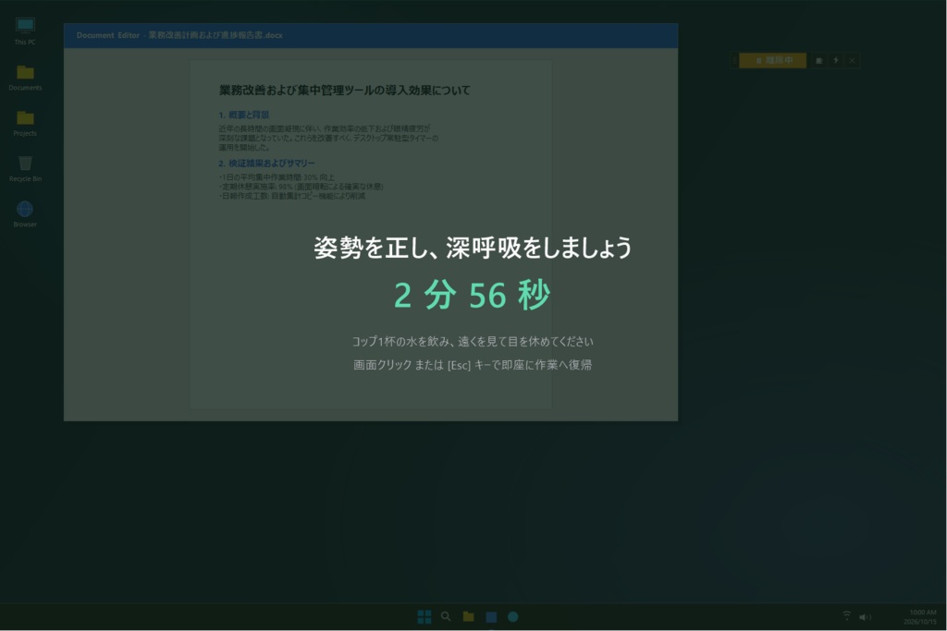Image resolution: width=947 pixels, height=631 pixels.
Task: Click the bullet line mentioning 98%
Action: pos(301,187)
